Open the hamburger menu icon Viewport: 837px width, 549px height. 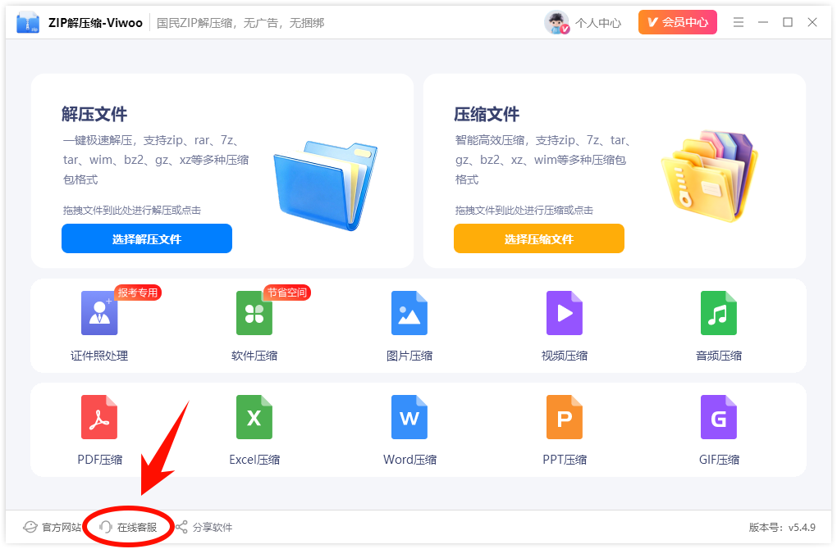(739, 22)
